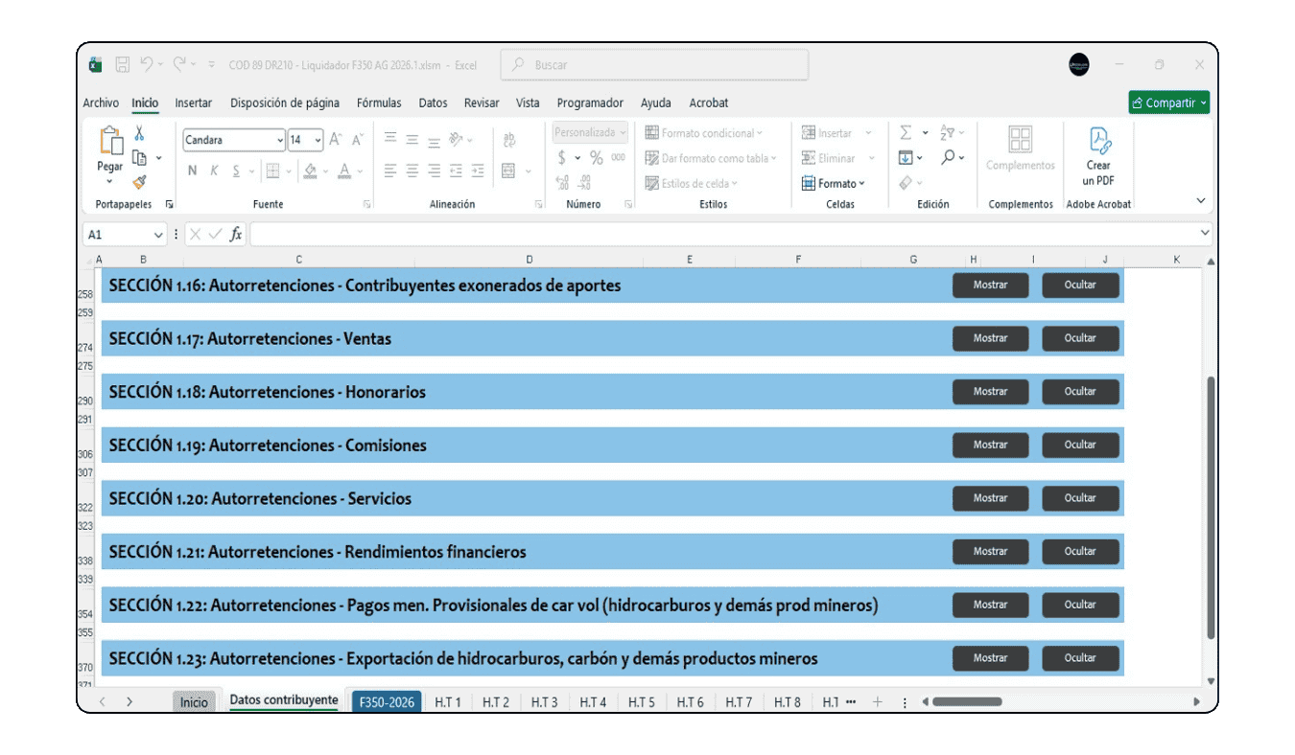The image size is (1295, 755).
Task: Open the font size 14 dropdown
Action: coord(318,140)
